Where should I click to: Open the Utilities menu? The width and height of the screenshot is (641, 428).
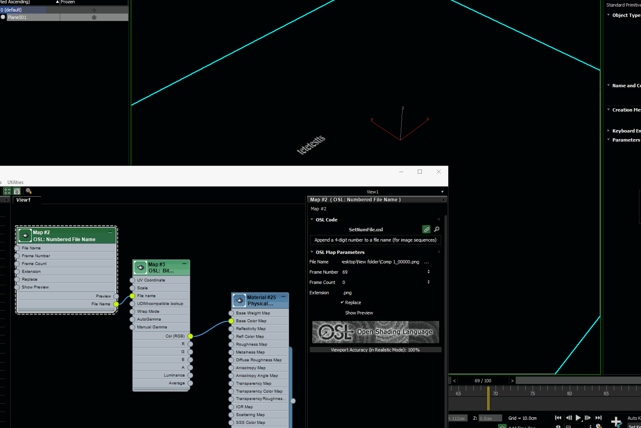(15, 182)
